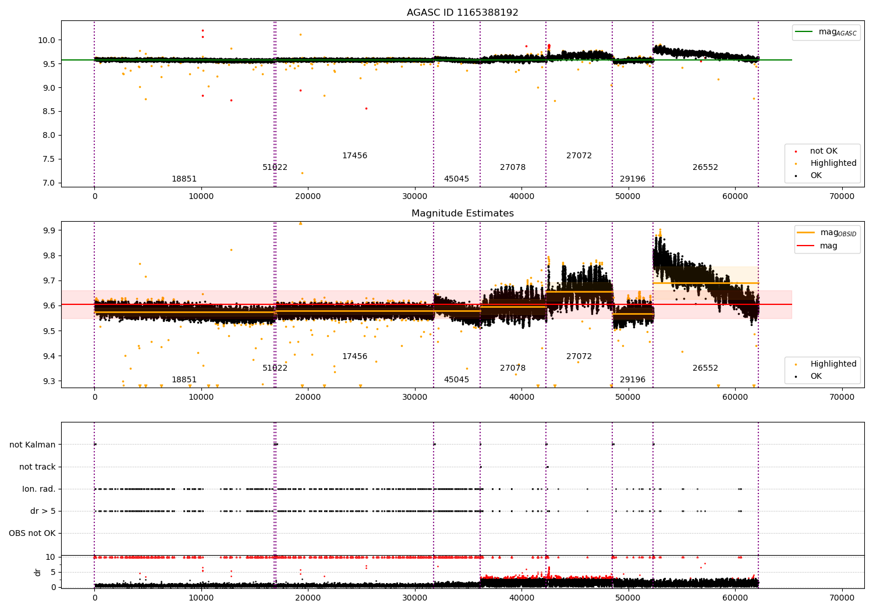The width and height of the screenshot is (873, 611).
Task: Click OBSID label 18851 in top plot
Action: coord(184,179)
